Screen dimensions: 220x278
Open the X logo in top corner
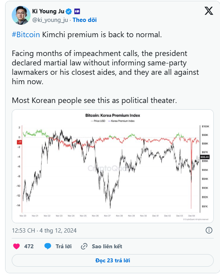(209, 11)
